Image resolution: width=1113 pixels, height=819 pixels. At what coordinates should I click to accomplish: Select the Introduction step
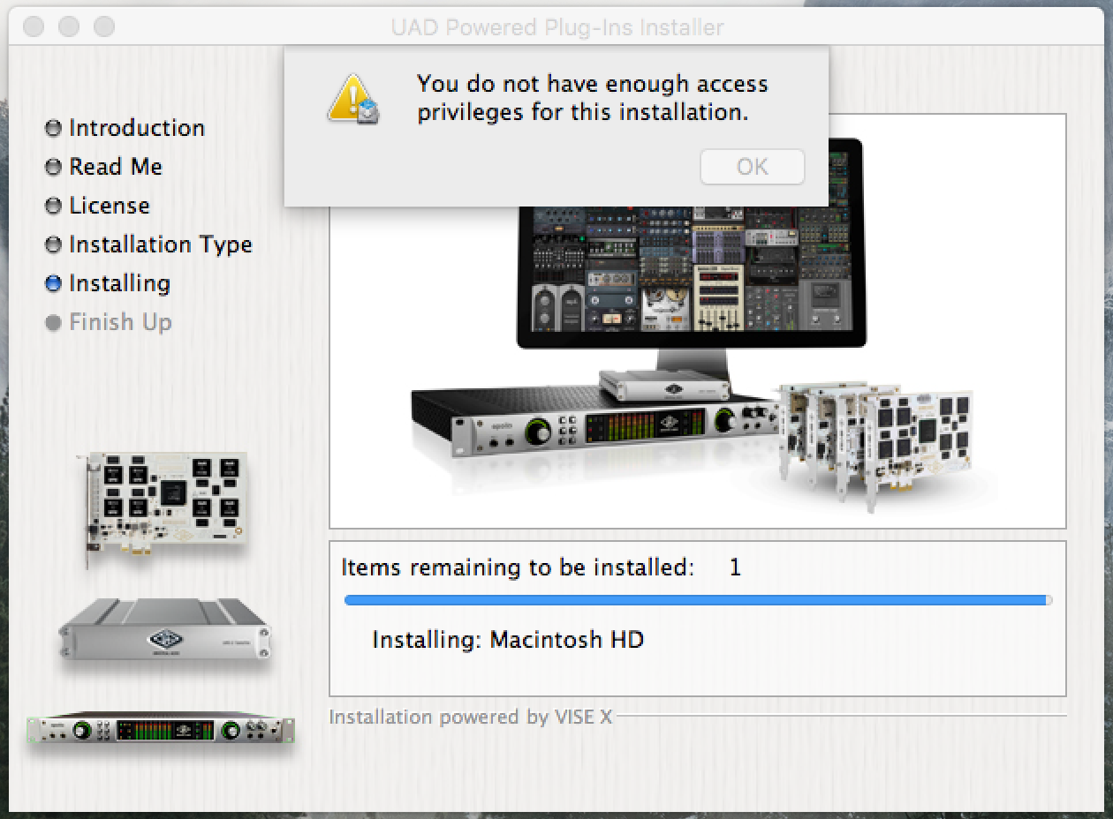(x=137, y=128)
